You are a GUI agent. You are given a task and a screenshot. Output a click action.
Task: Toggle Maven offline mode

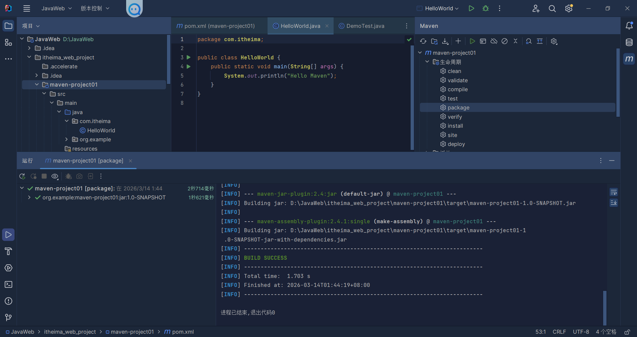point(494,41)
